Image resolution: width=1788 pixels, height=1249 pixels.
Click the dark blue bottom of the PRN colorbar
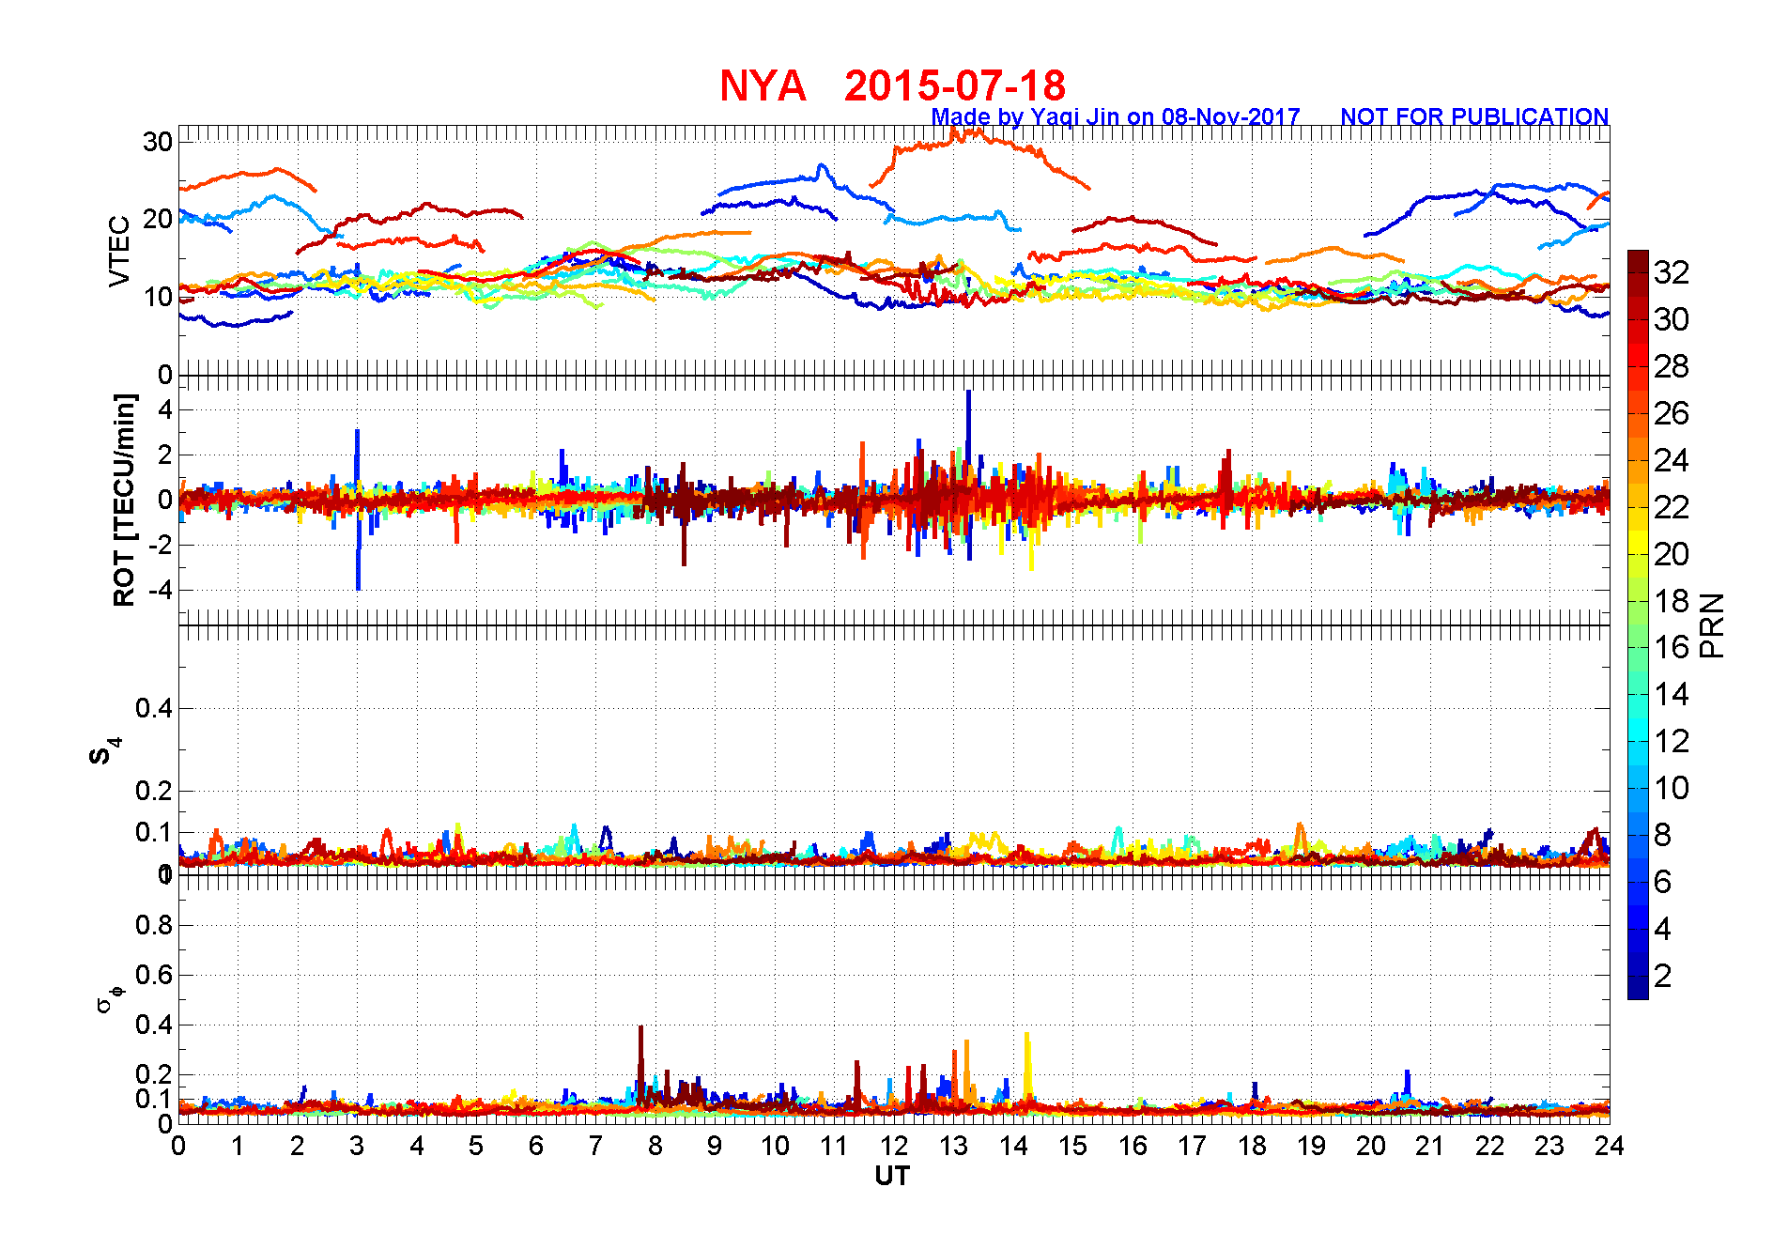(1638, 988)
